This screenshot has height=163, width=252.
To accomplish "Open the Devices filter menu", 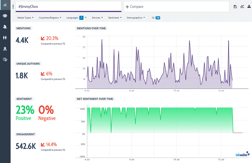I will coord(97,18).
